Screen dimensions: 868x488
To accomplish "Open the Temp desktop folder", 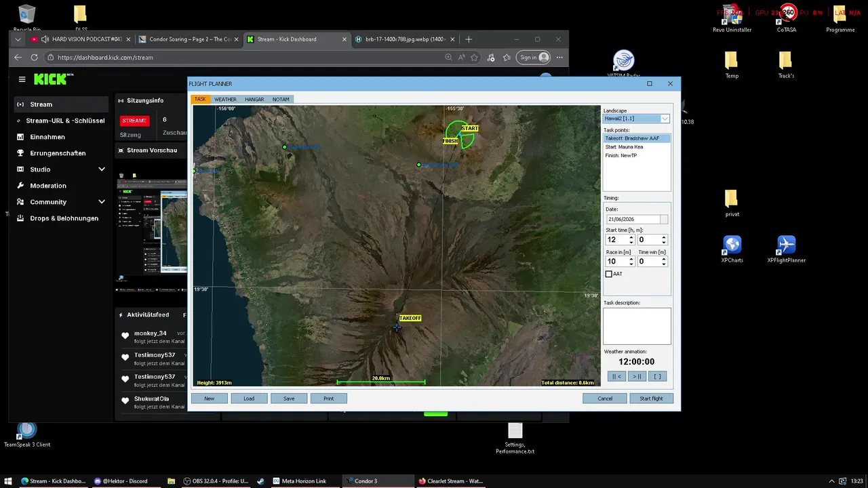I will point(732,65).
